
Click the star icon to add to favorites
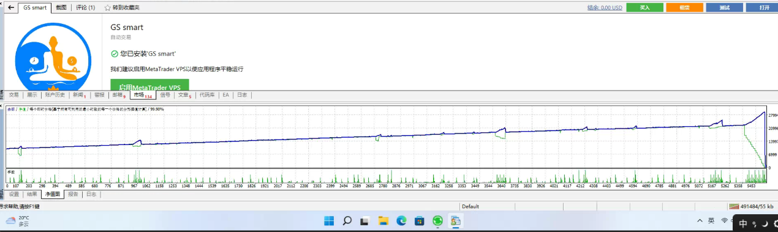click(x=108, y=8)
